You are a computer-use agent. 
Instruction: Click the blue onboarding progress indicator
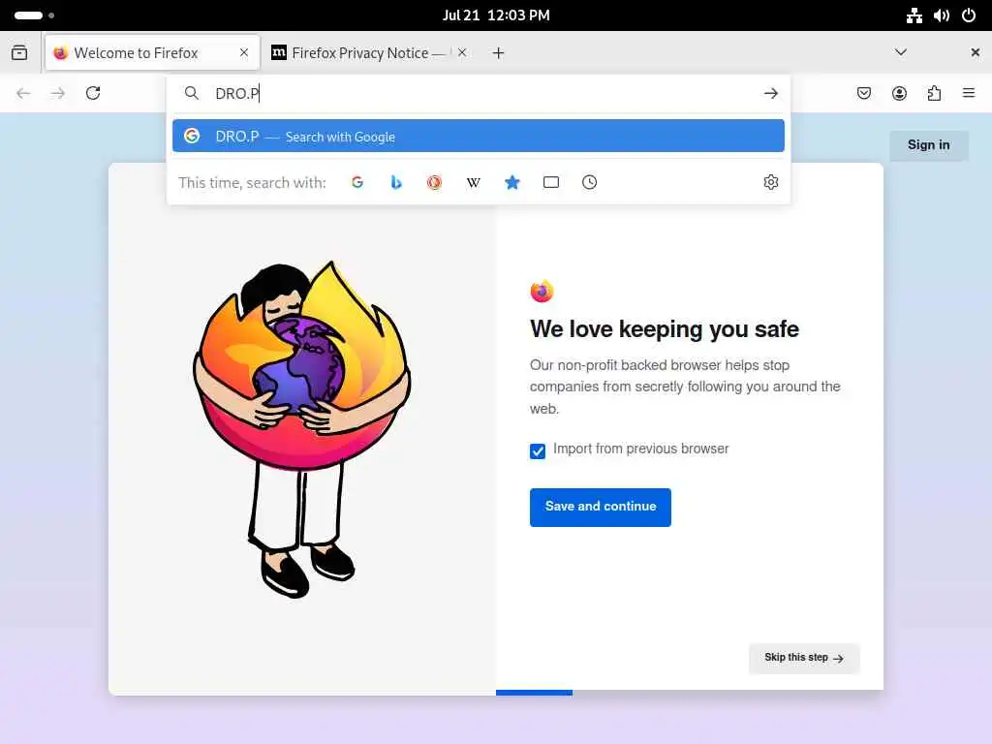click(x=534, y=693)
